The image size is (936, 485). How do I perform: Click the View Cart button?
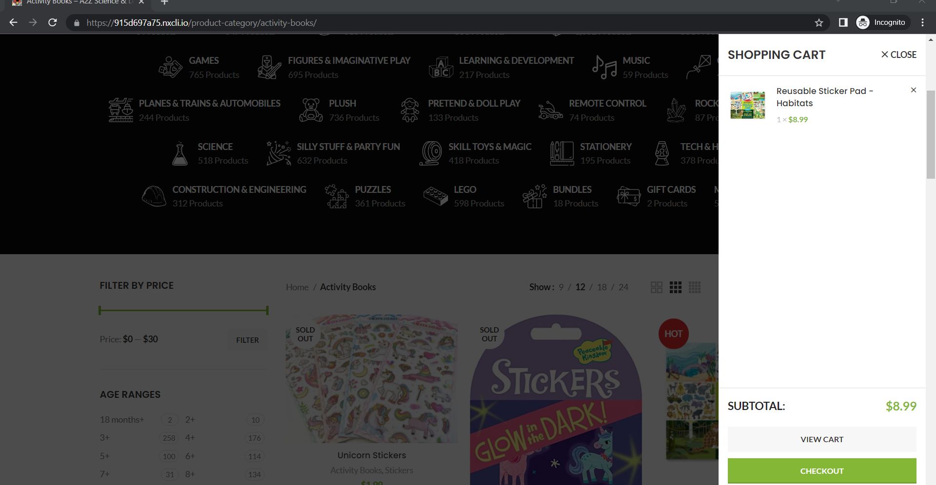click(822, 439)
